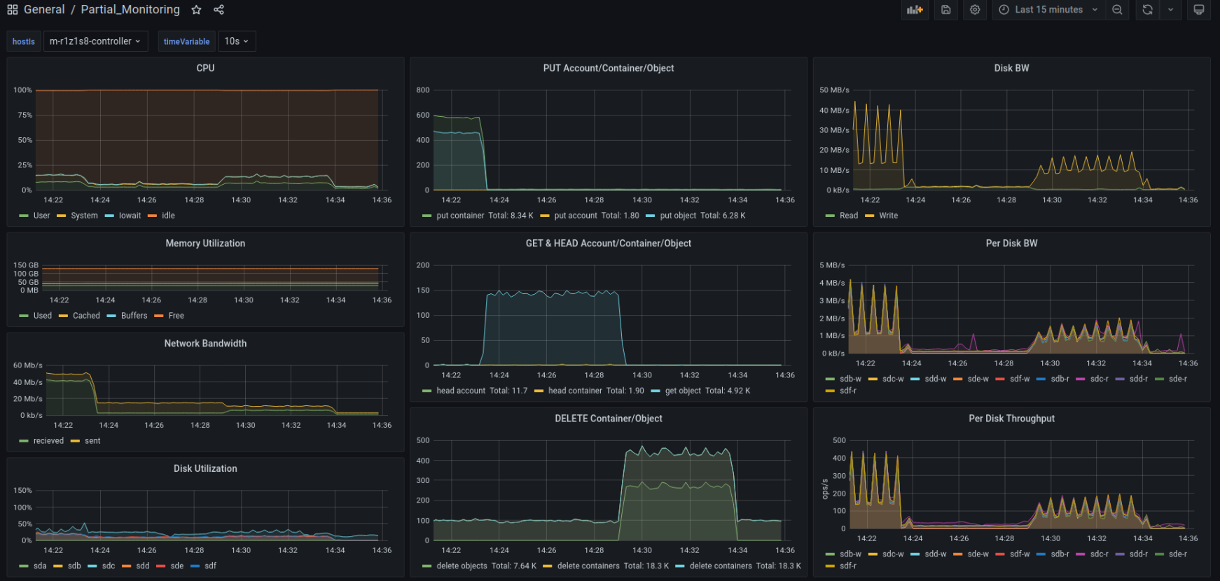Click the Add panel icon
The width and height of the screenshot is (1220, 581).
[x=915, y=10]
